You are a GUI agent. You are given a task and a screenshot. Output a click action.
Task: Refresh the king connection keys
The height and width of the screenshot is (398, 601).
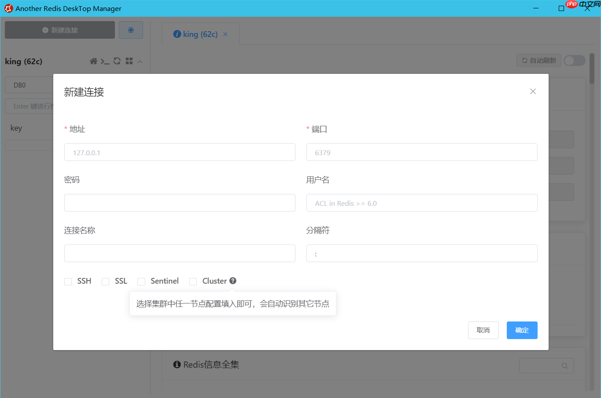pyautogui.click(x=117, y=61)
